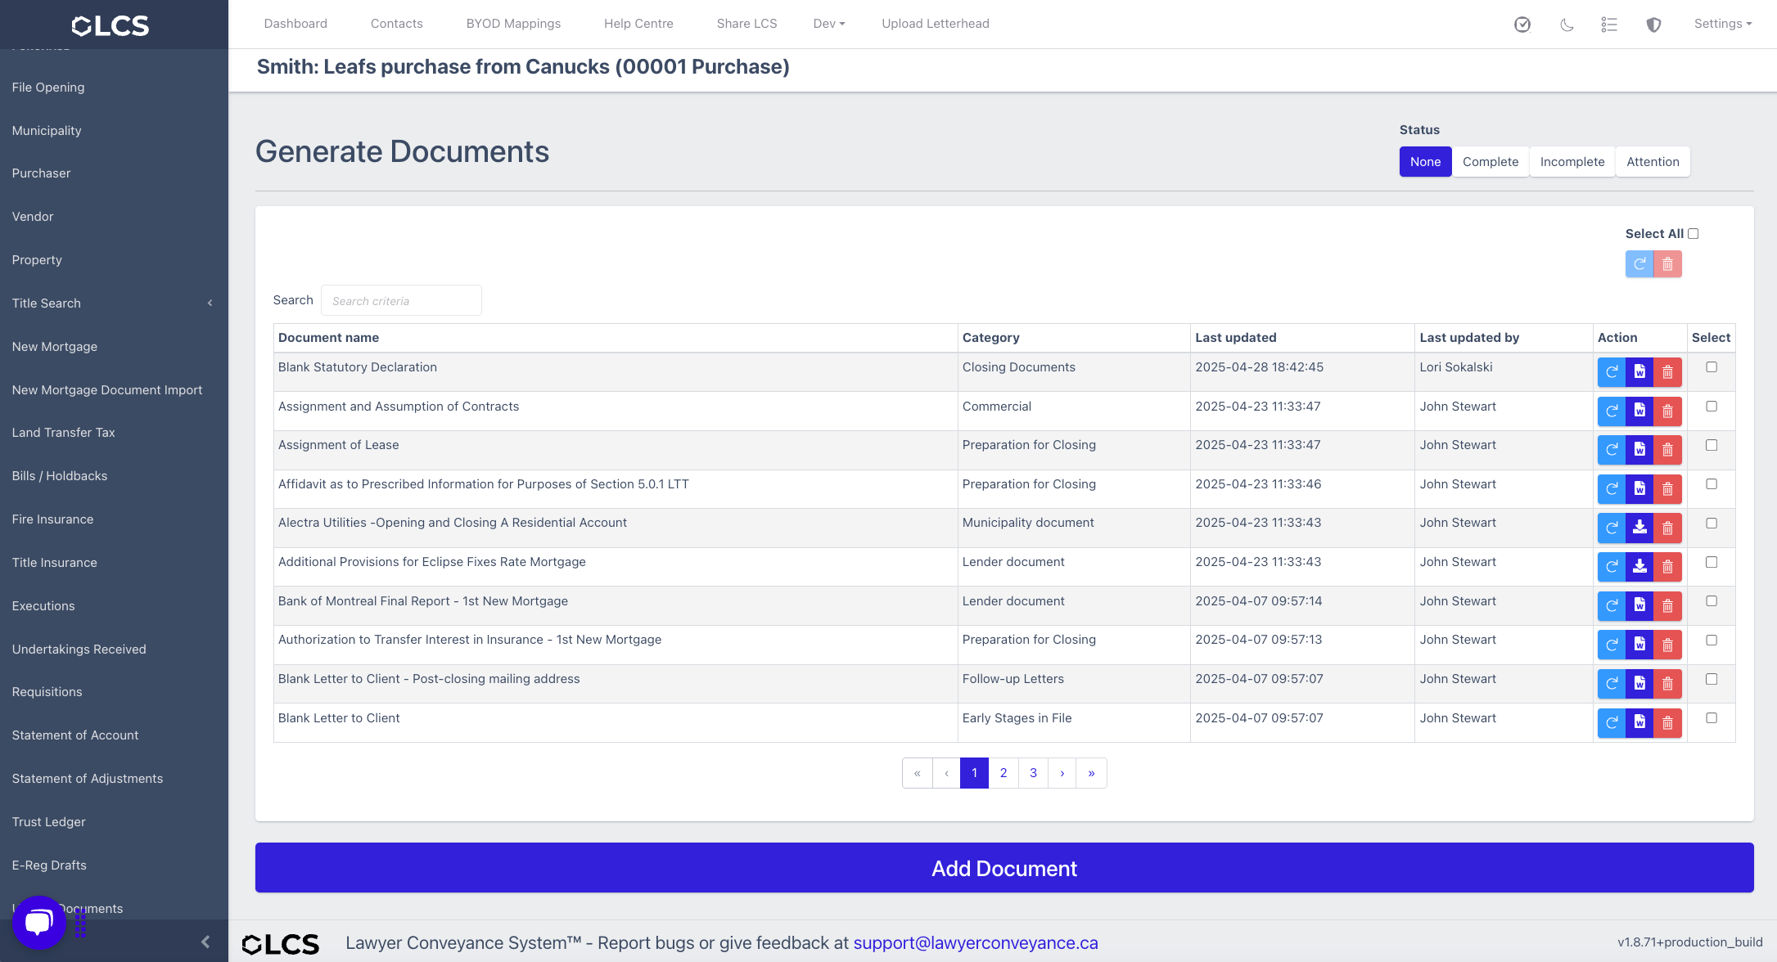Image resolution: width=1777 pixels, height=962 pixels.
Task: Jump to first page of documents
Action: (x=918, y=773)
